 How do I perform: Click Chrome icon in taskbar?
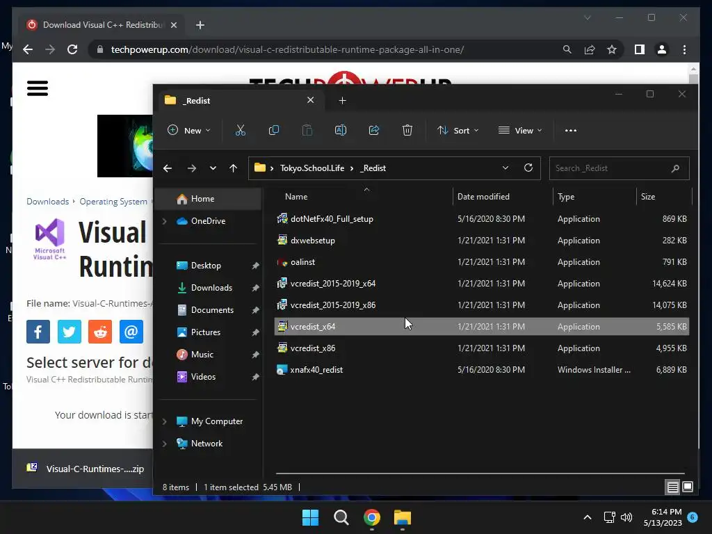pos(372,517)
